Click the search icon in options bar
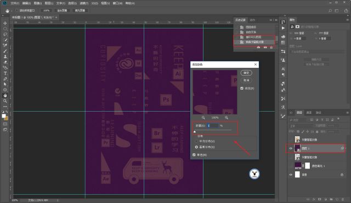Viewport: 351px width, 203px height. (x=330, y=10)
